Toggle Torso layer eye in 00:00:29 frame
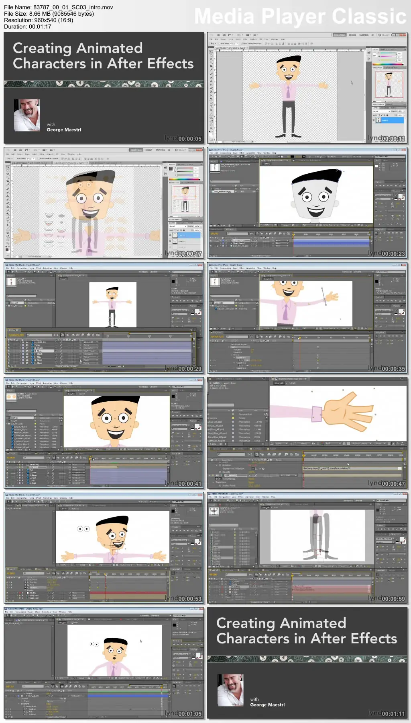The width and height of the screenshot is (411, 723). coord(9,345)
